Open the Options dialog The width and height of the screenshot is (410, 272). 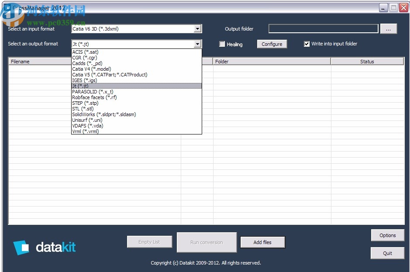387,235
